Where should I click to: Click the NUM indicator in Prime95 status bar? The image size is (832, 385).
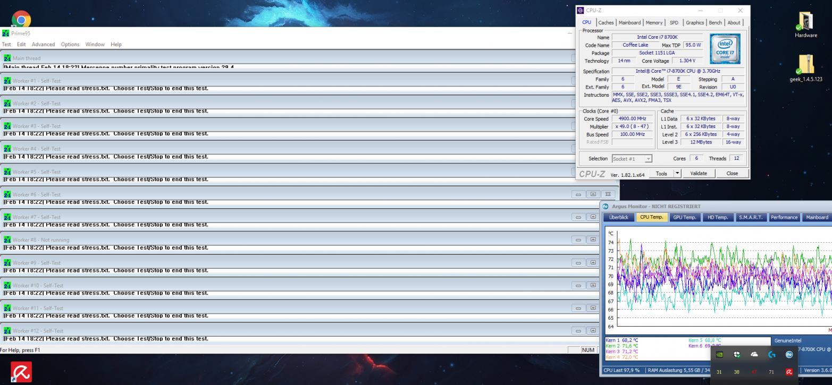[588, 350]
